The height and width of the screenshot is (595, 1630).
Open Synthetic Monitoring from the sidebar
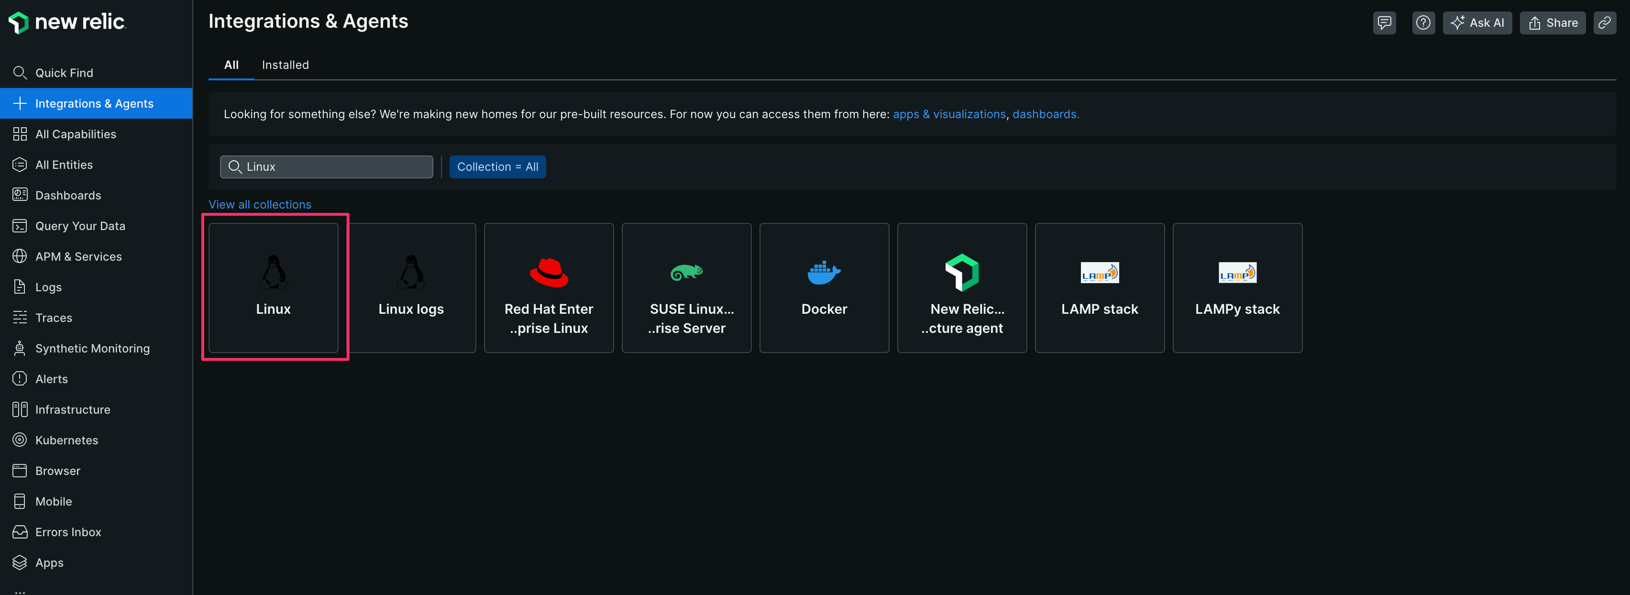click(20, 348)
